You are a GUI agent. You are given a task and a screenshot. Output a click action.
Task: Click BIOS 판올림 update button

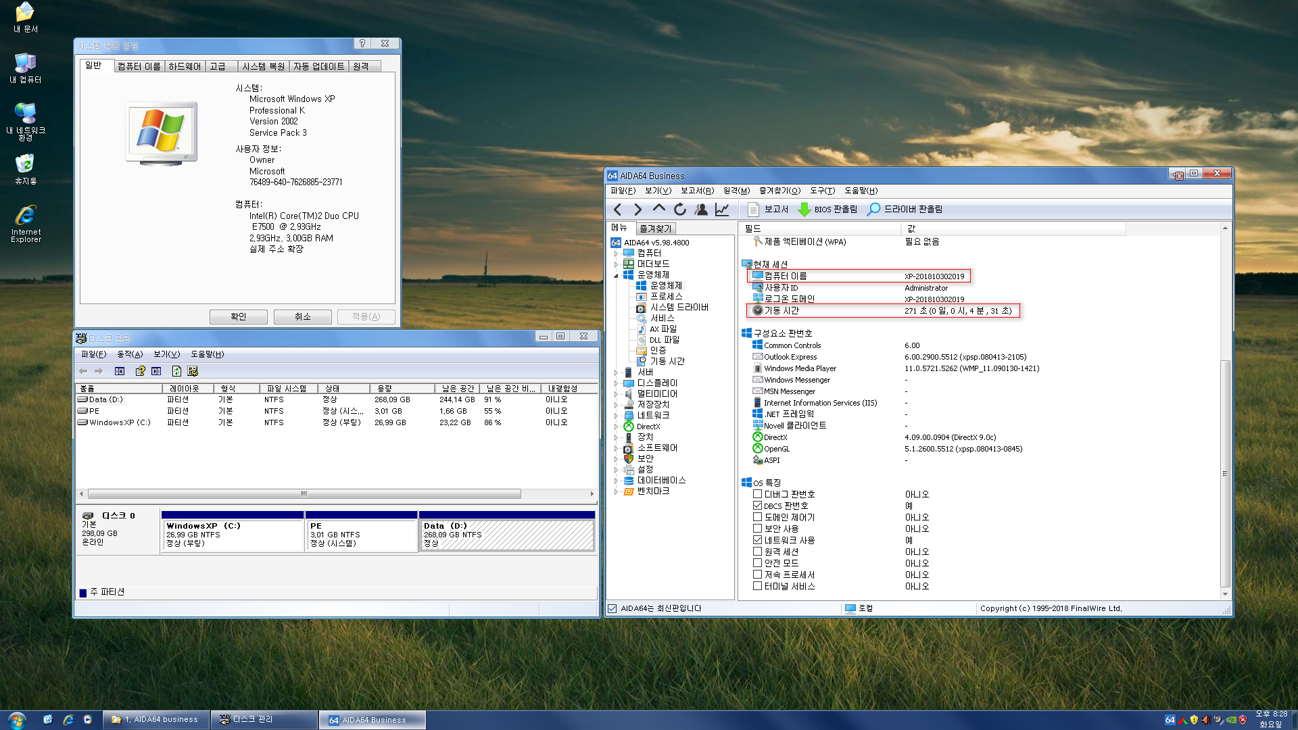(827, 210)
